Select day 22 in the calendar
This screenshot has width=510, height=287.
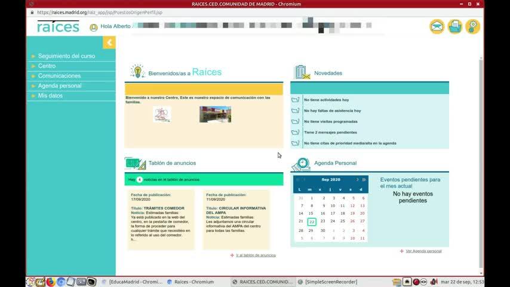pyautogui.click(x=312, y=222)
